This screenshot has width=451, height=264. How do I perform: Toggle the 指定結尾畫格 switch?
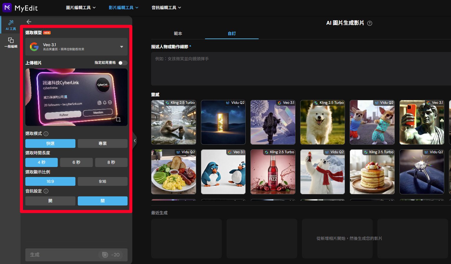coord(123,63)
